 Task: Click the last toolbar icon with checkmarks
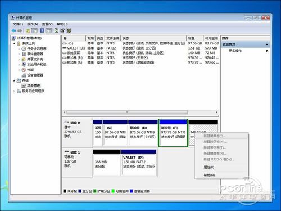point(69,30)
